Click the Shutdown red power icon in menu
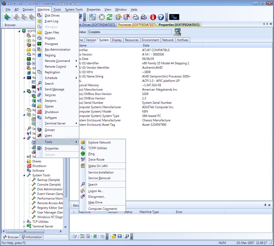Image resolution: width=274 pixels, height=246 pixels. pyautogui.click(x=39, y=112)
